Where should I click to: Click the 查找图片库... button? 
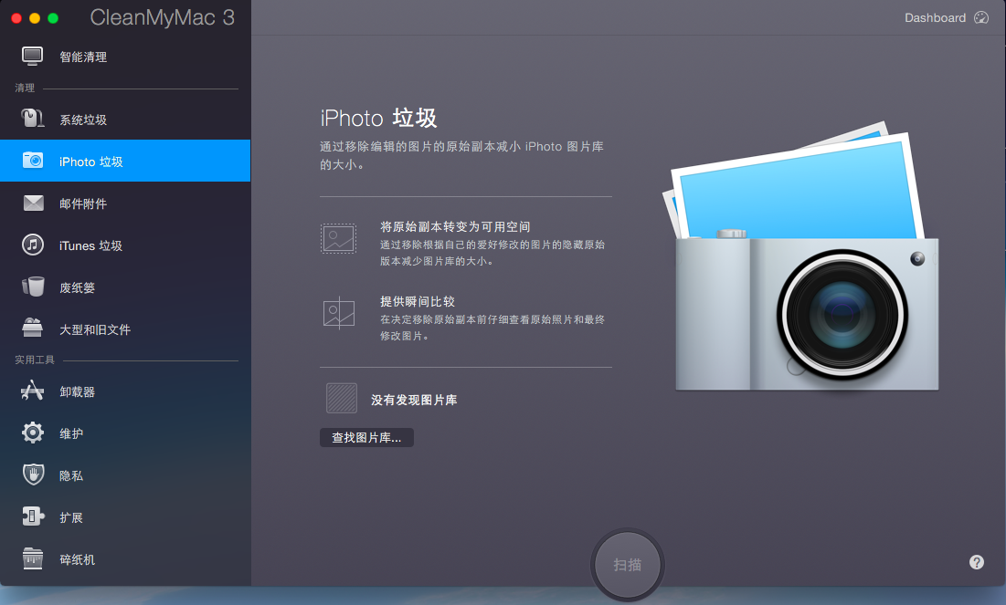pyautogui.click(x=366, y=438)
